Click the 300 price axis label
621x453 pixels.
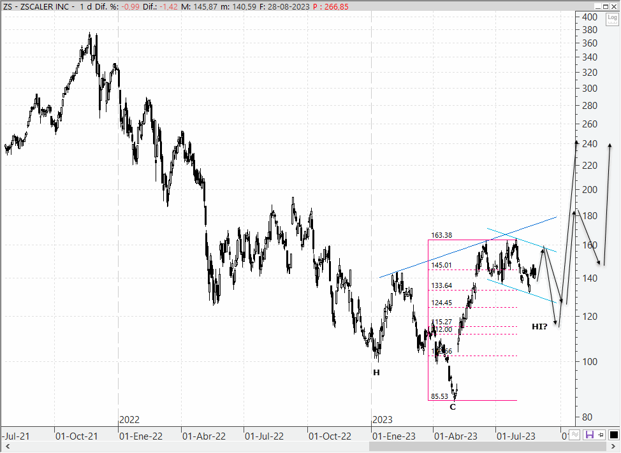click(x=590, y=88)
